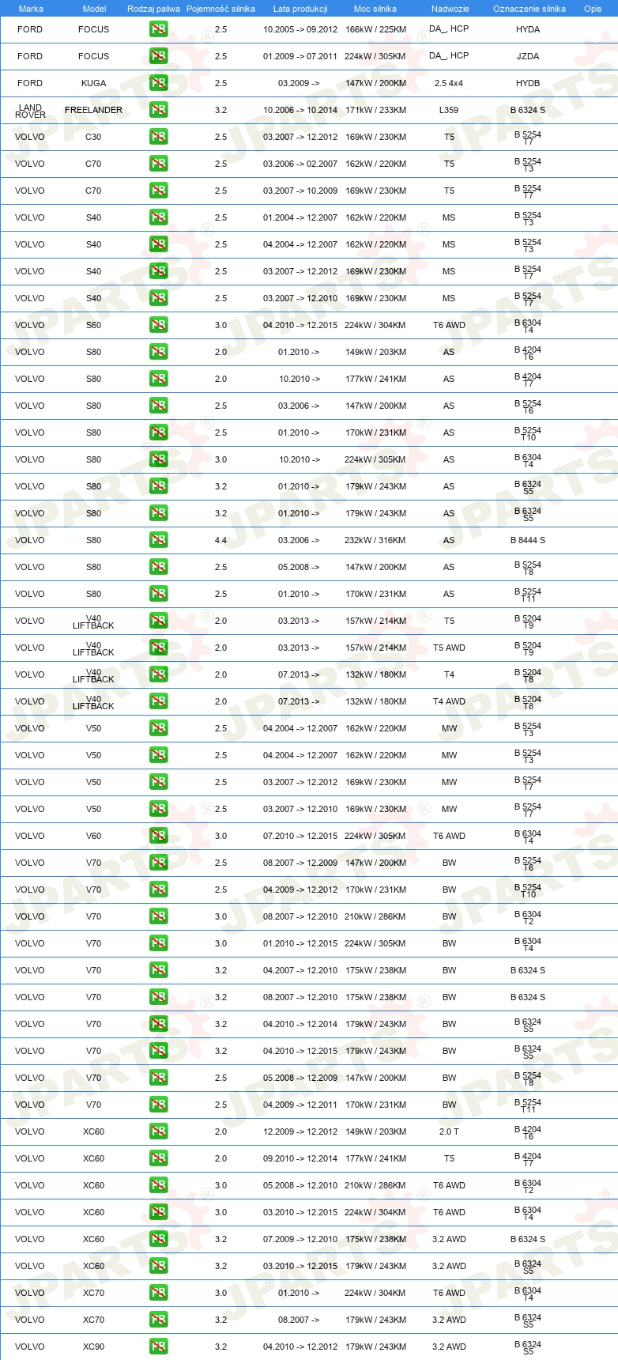The image size is (618, 1360).
Task: Click fuel icon in XC70 3.2 row
Action: tap(158, 1320)
